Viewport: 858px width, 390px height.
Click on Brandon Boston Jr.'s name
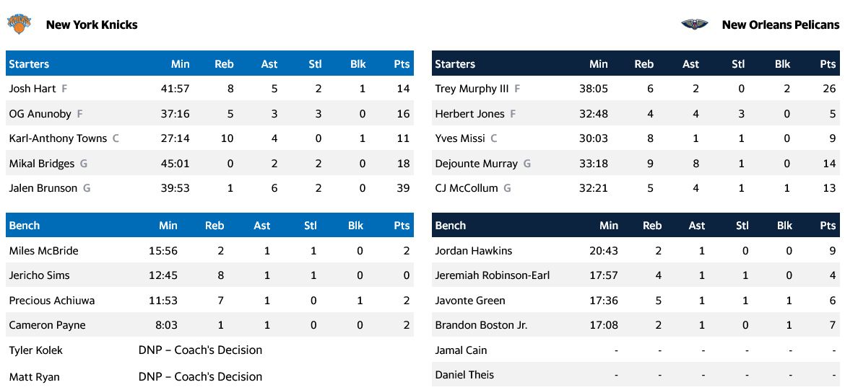click(481, 325)
